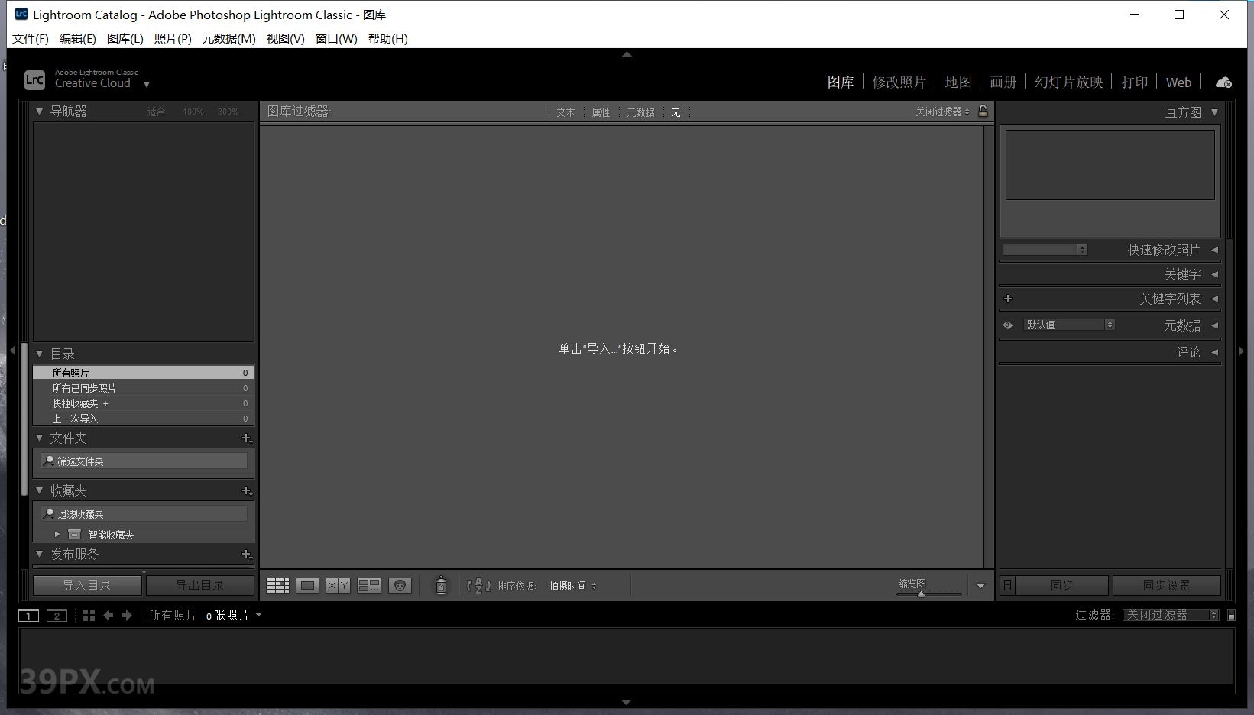The width and height of the screenshot is (1254, 715).
Task: Open the 关闭过滤器 preset dropdown in the filter bar
Action: coord(942,112)
